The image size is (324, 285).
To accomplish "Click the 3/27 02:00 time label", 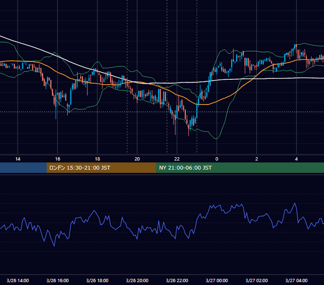I will (257, 280).
